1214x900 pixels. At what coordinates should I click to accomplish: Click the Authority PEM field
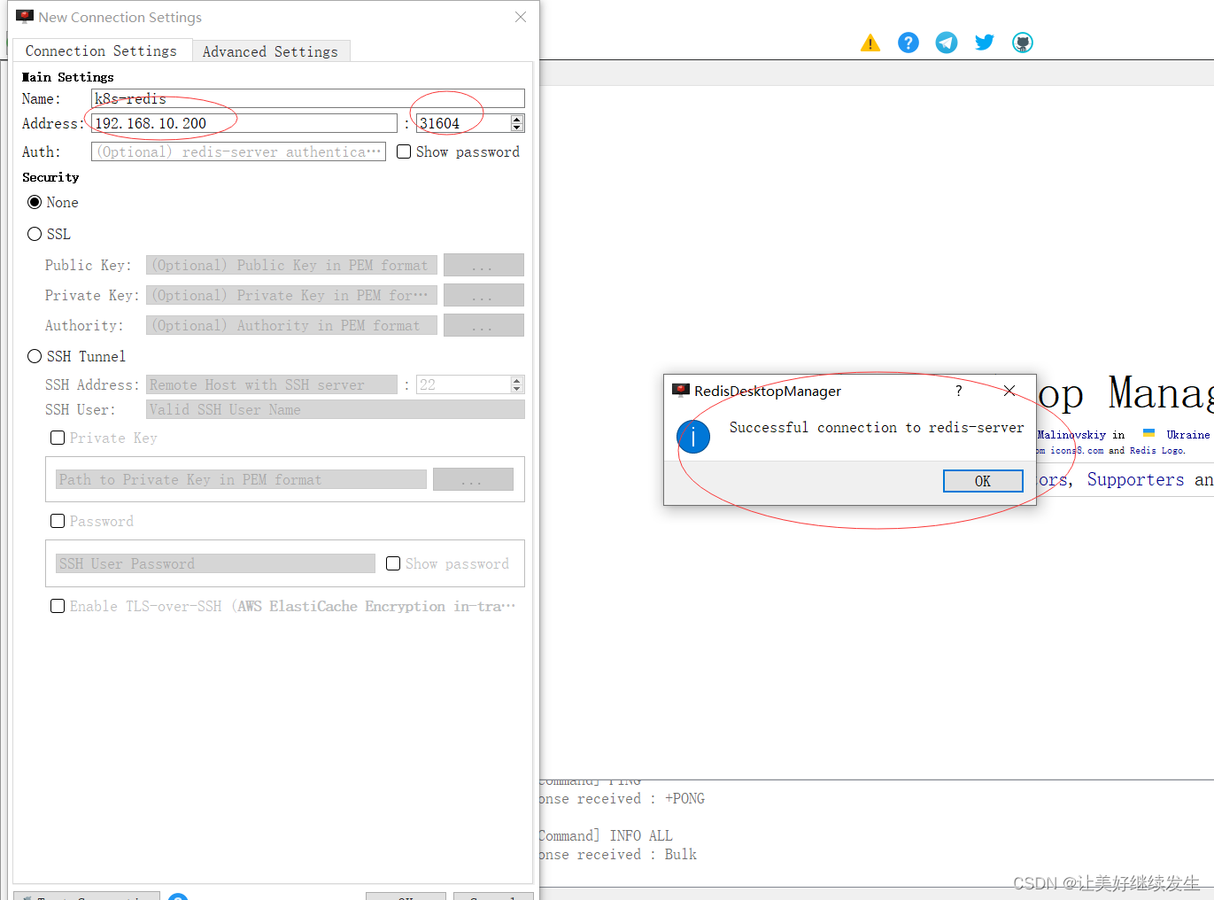[291, 325]
